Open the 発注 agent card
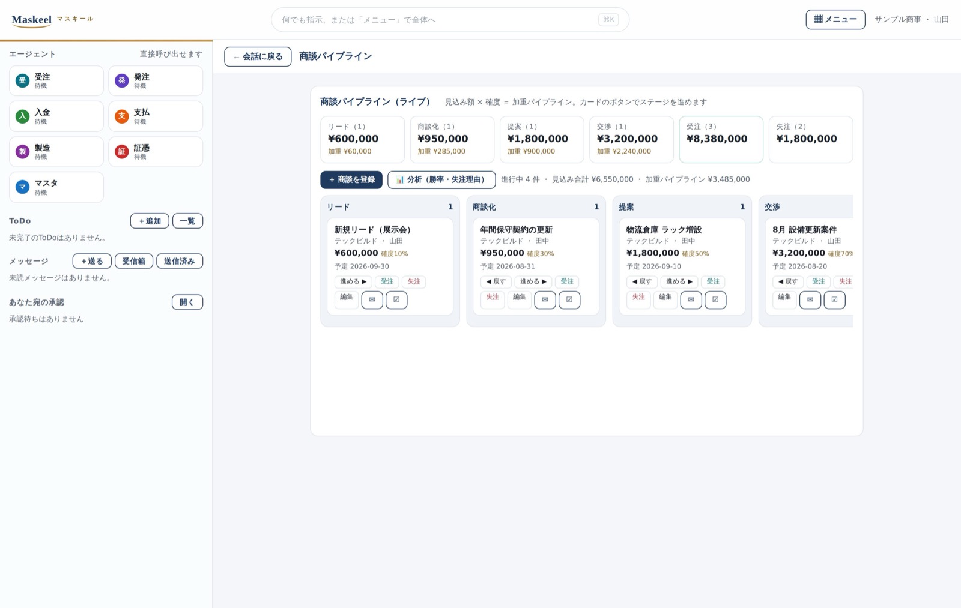Image resolution: width=961 pixels, height=608 pixels. [156, 81]
